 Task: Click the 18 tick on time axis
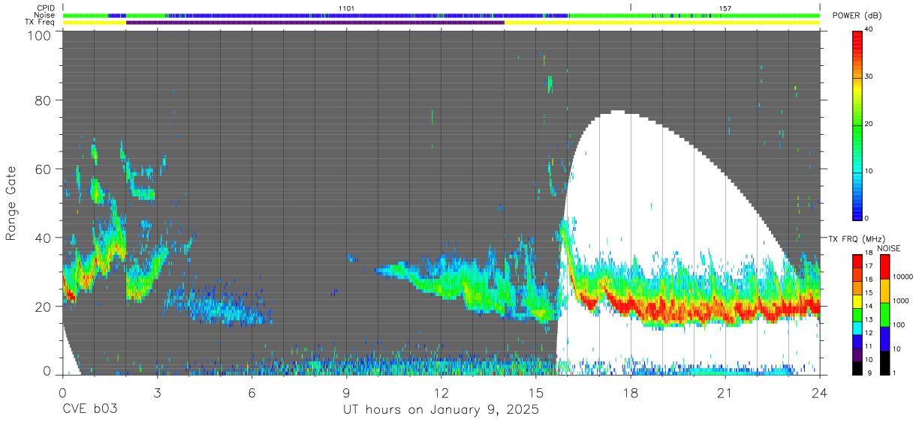(x=631, y=392)
